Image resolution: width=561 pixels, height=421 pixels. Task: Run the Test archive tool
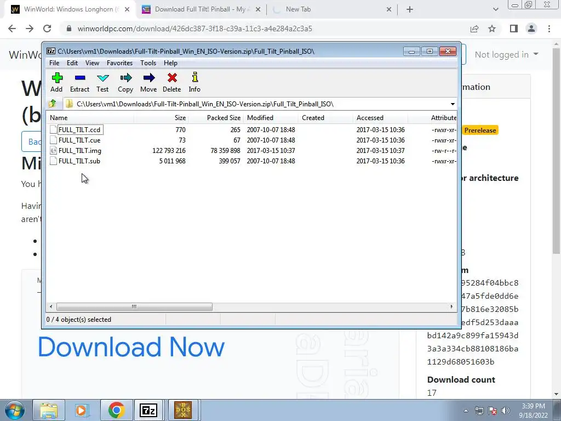pyautogui.click(x=102, y=82)
